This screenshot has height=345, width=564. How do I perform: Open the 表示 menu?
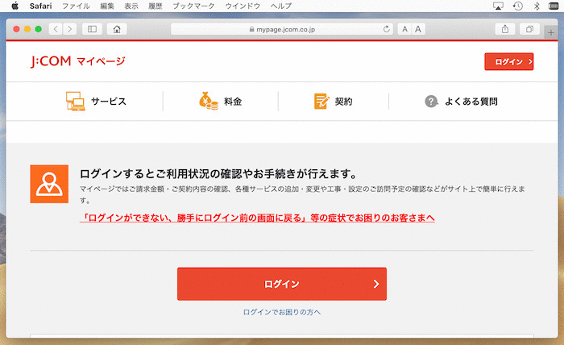point(131,6)
